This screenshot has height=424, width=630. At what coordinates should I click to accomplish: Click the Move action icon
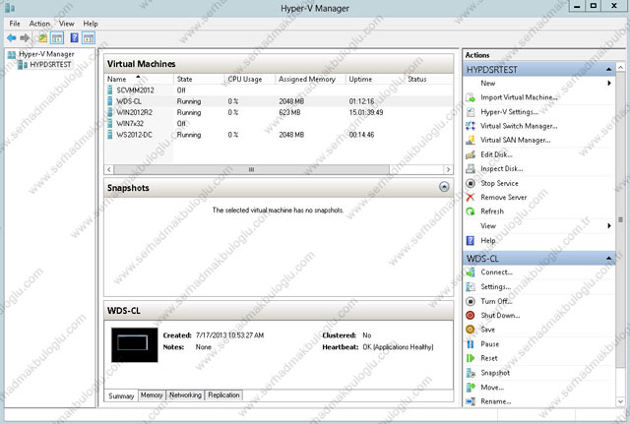(x=471, y=387)
